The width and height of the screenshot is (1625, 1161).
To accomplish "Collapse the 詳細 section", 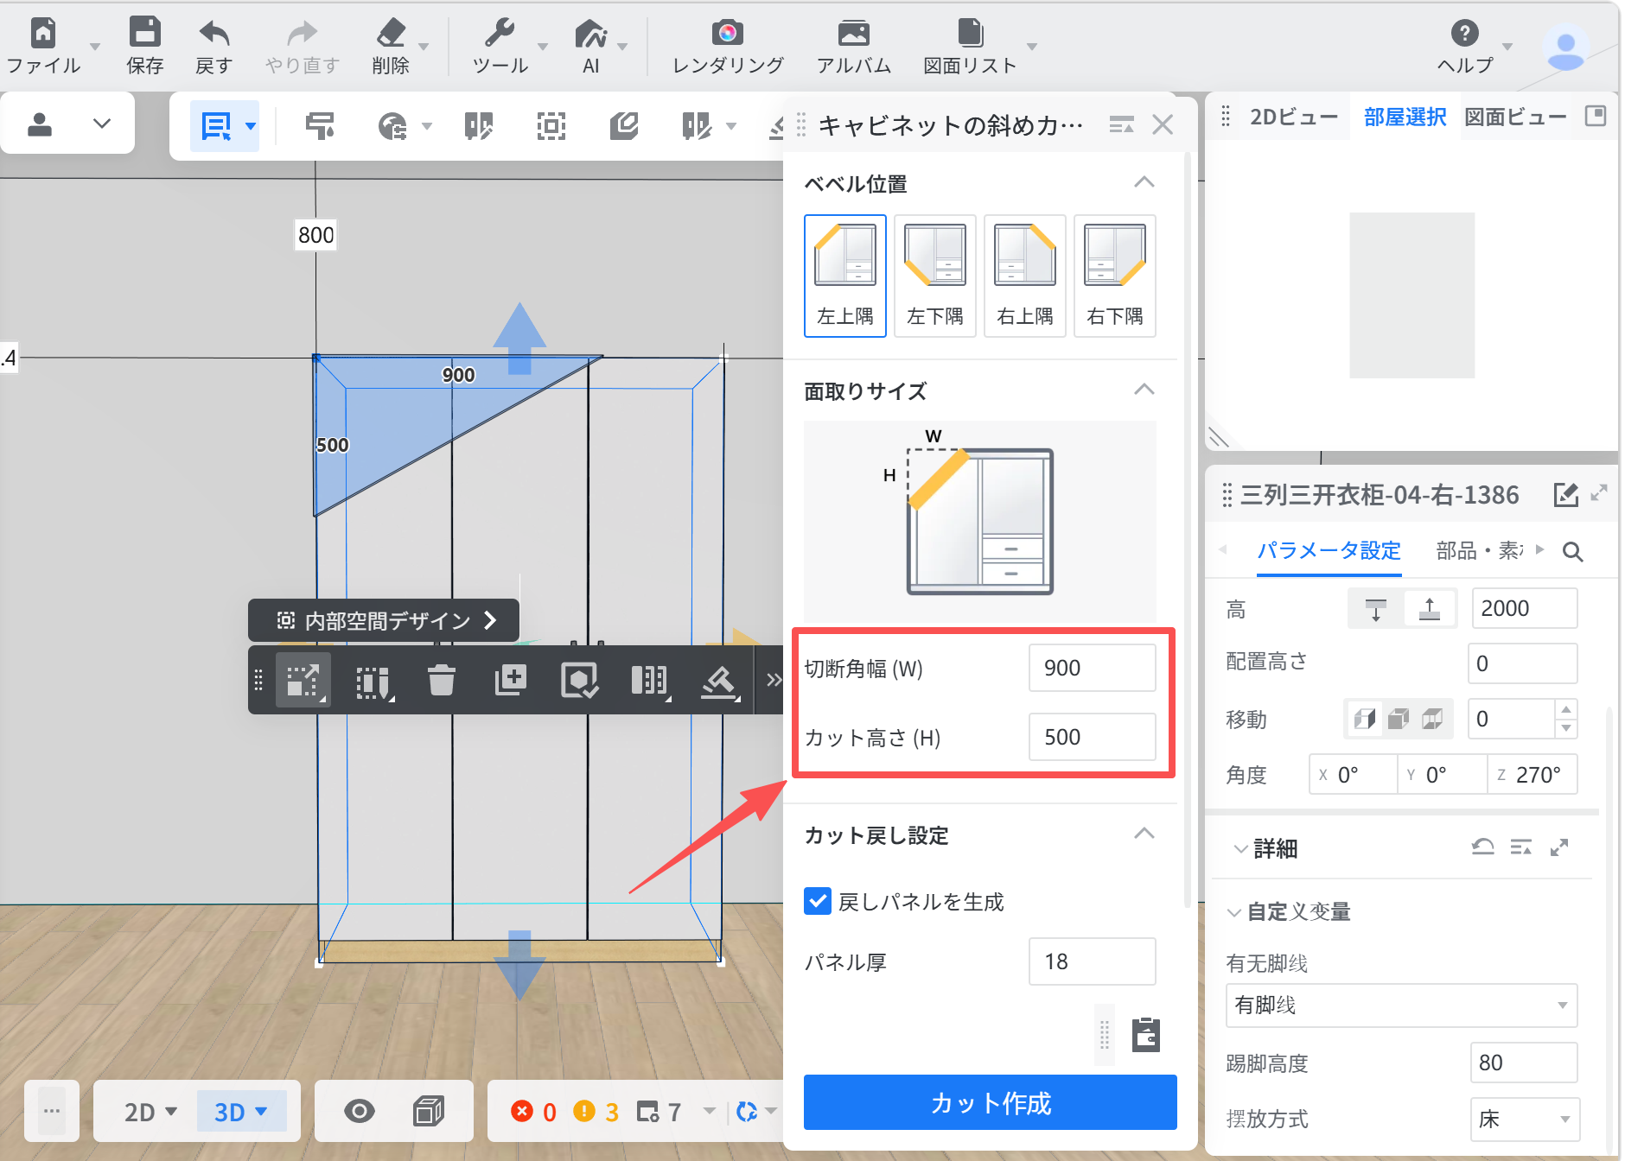I will click(1241, 849).
